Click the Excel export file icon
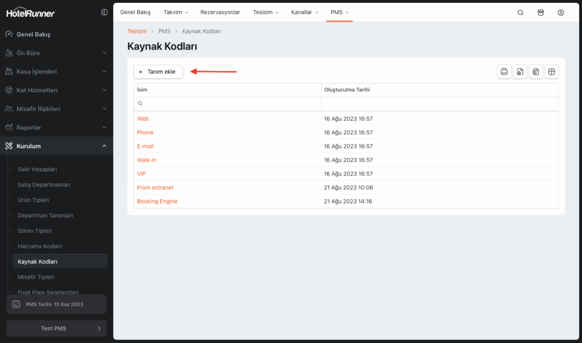This screenshot has height=343, width=582. click(535, 72)
